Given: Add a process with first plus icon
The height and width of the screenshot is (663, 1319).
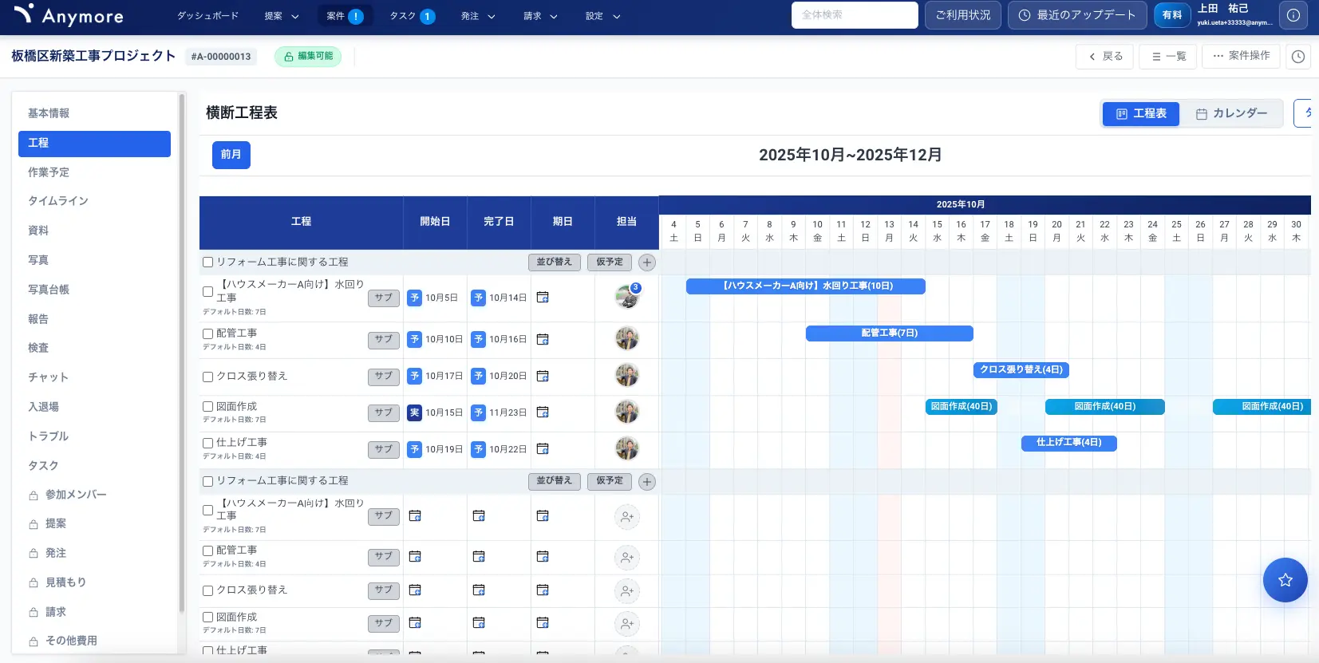Looking at the screenshot, I should pos(647,262).
